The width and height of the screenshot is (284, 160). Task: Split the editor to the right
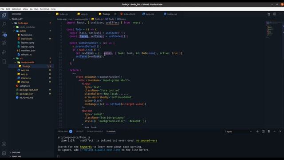pos(275,14)
